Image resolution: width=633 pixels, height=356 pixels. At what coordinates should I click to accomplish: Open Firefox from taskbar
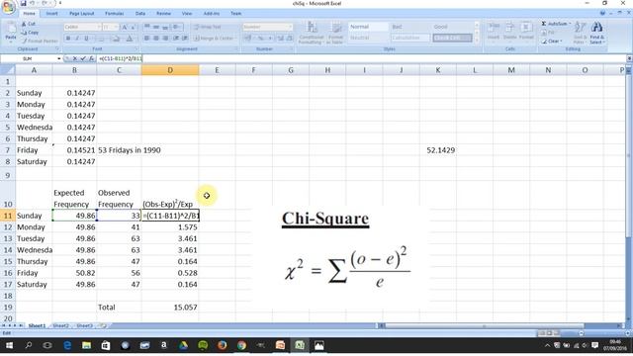click(x=222, y=345)
